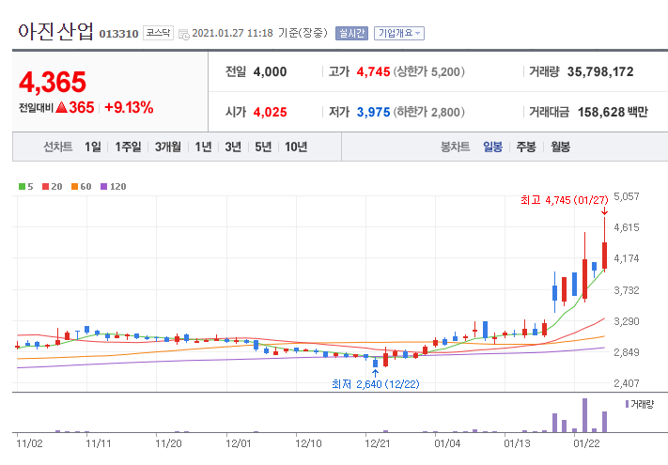Viewport: 668px width, 465px height.
Task: Click the +9.13% change rate
Action: click(129, 107)
